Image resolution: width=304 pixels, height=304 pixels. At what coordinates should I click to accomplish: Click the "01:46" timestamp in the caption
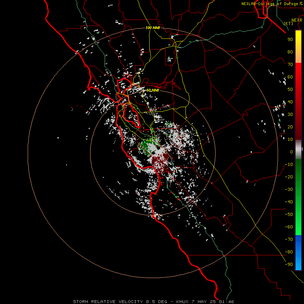[226, 302]
